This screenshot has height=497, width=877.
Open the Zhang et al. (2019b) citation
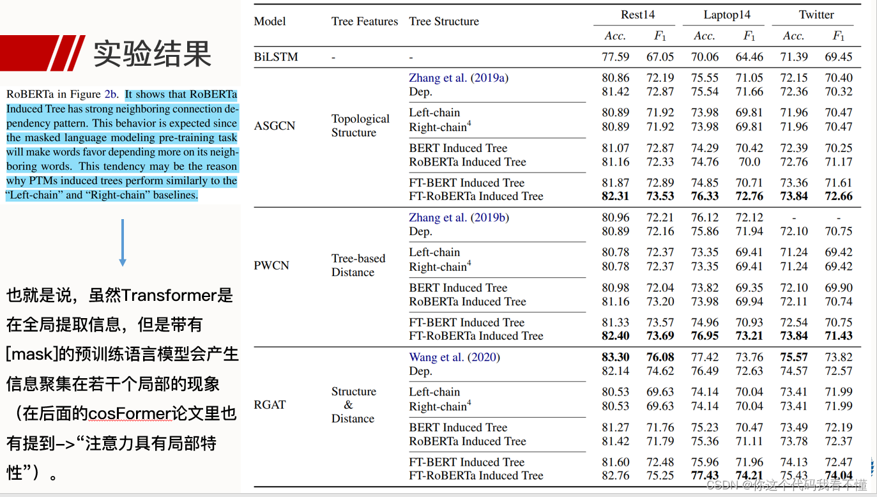point(459,218)
